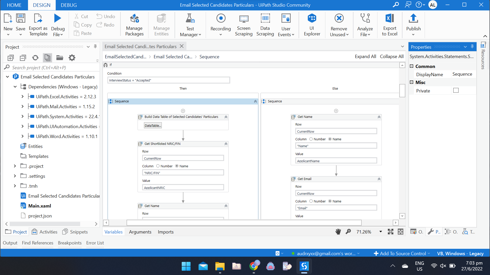Enable the Private checkbox in Properties
Screen dimensions: 490x275
[456, 90]
